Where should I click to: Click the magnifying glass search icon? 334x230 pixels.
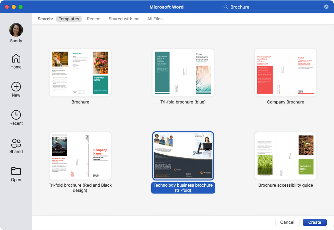[x=226, y=7]
